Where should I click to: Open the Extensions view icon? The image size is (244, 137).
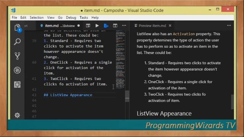tap(17, 84)
